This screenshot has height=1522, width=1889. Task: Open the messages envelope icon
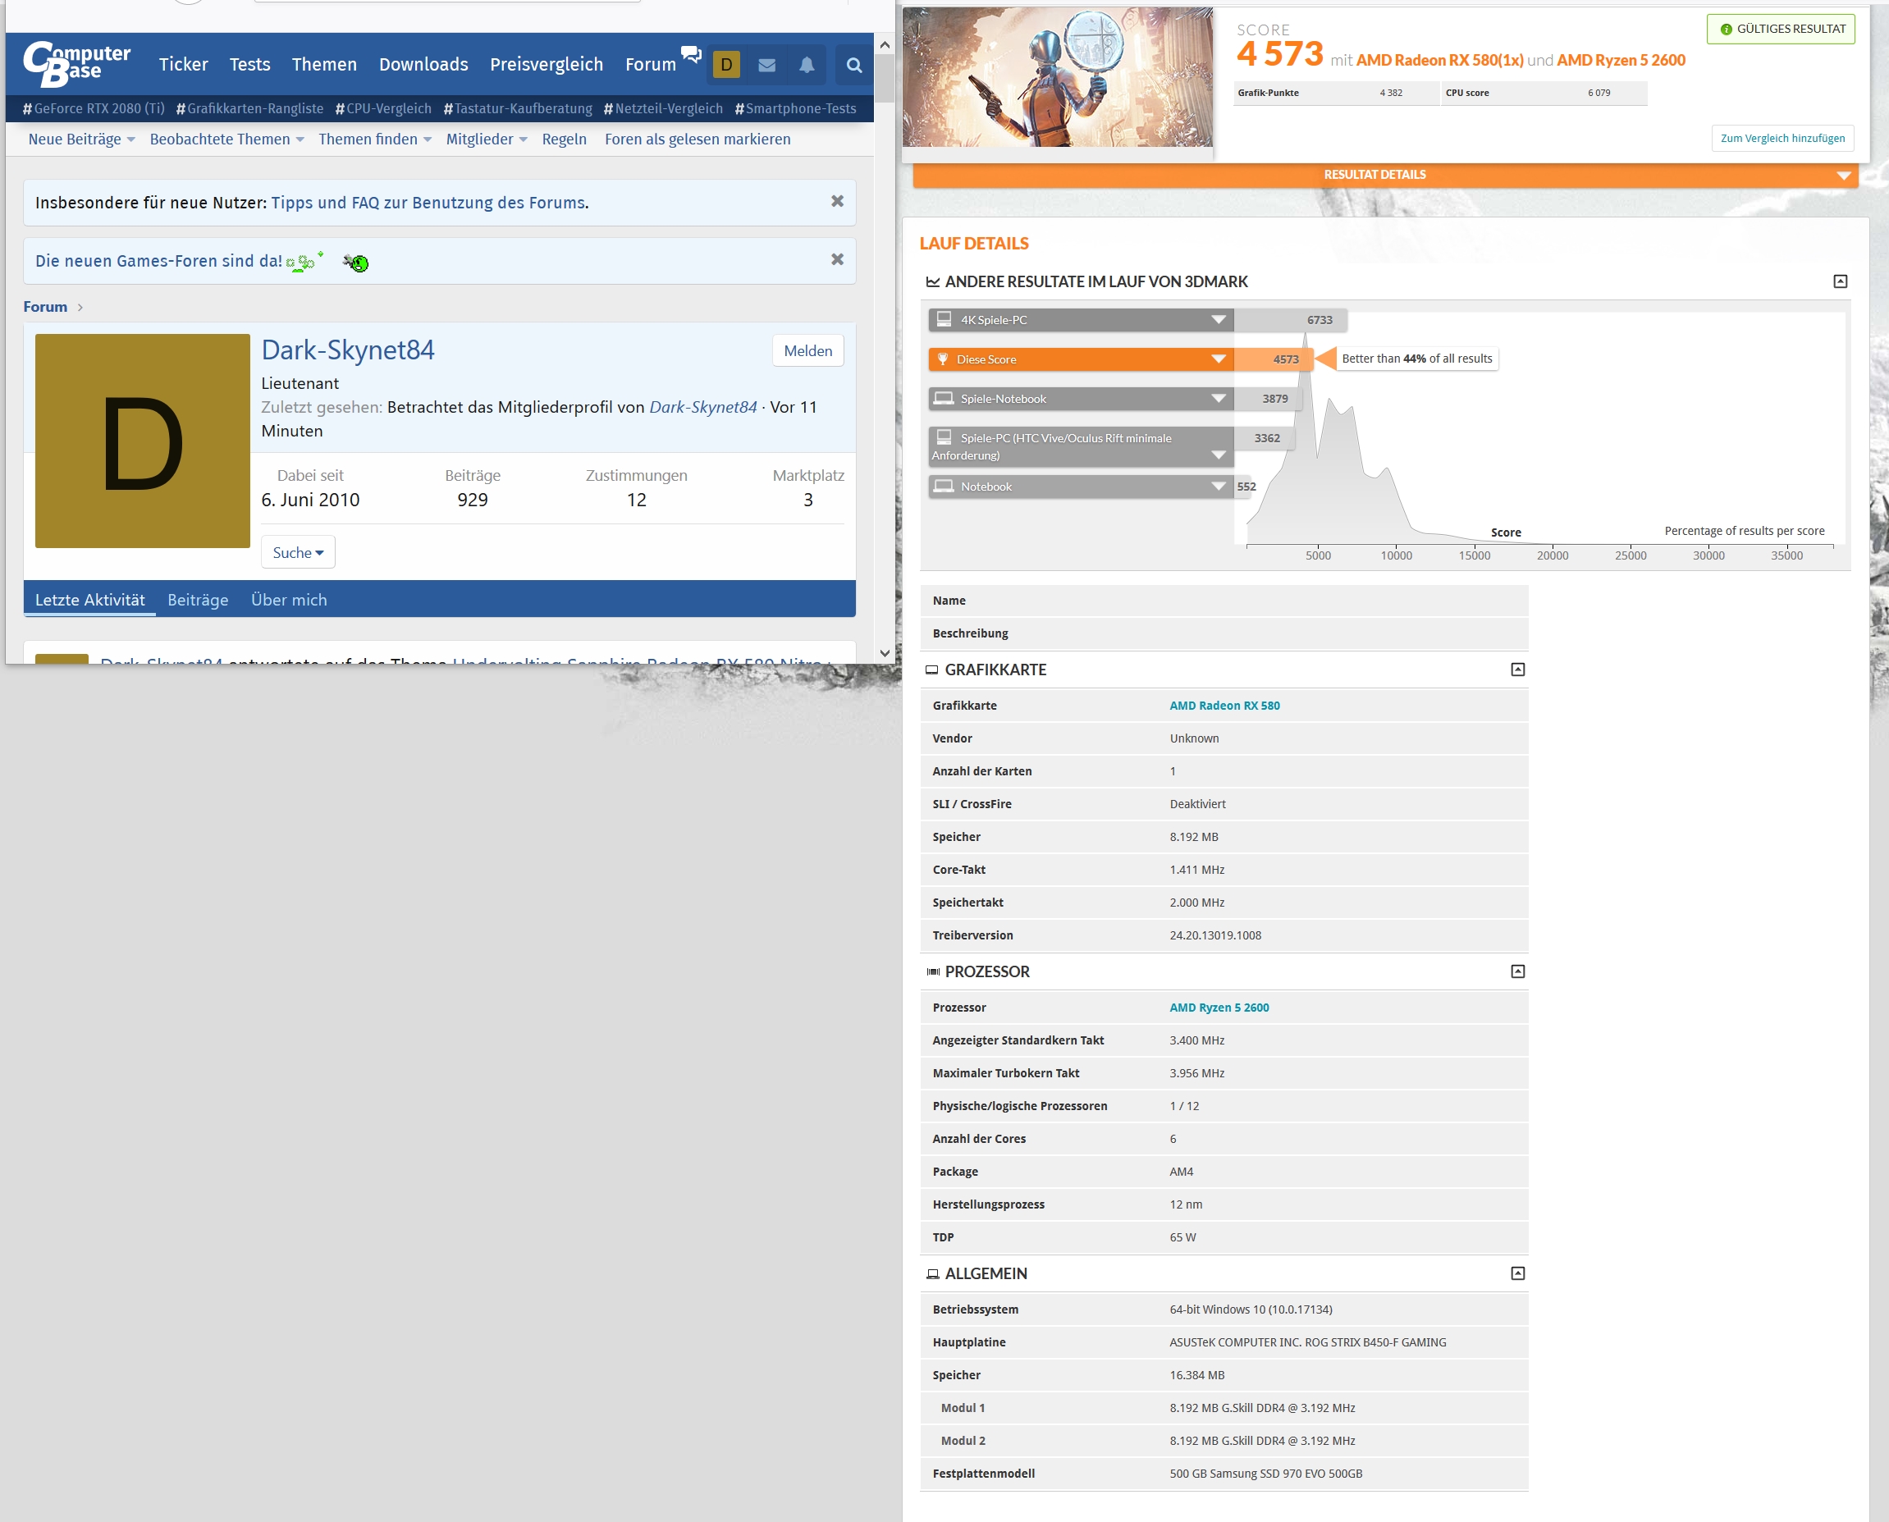point(766,65)
